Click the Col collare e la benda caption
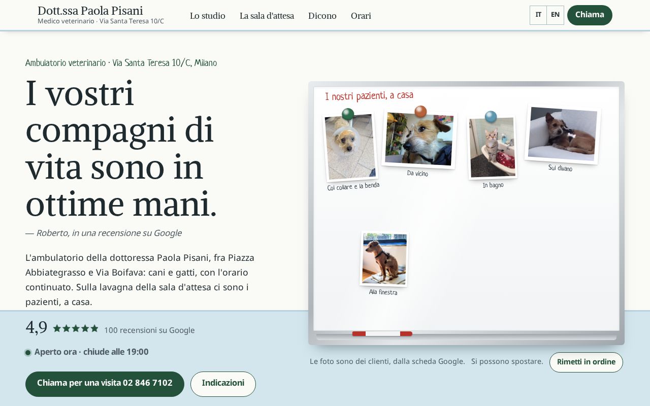The width and height of the screenshot is (650, 406). click(x=353, y=186)
